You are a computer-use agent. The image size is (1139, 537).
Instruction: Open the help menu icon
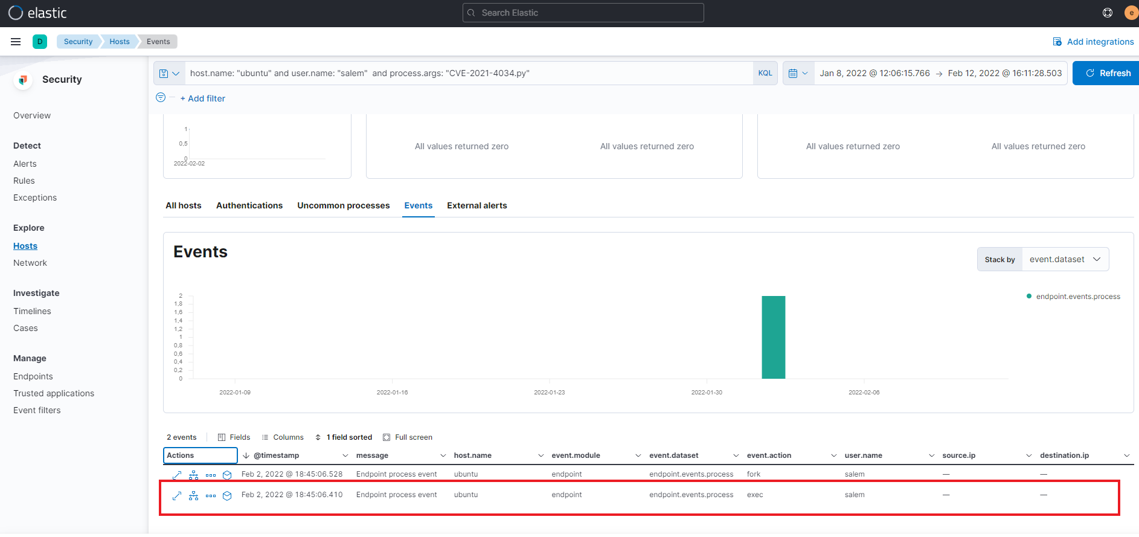tap(1108, 13)
